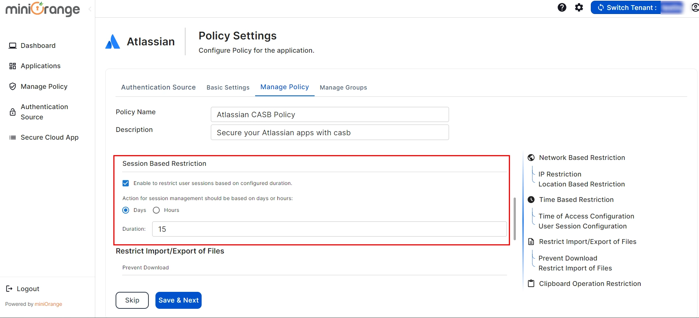This screenshot has height=318, width=699.
Task: Jump to Time of Access Configuration
Action: pos(586,216)
